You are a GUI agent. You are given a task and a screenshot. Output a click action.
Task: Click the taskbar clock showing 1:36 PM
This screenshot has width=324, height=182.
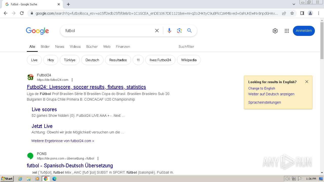[x=311, y=179]
